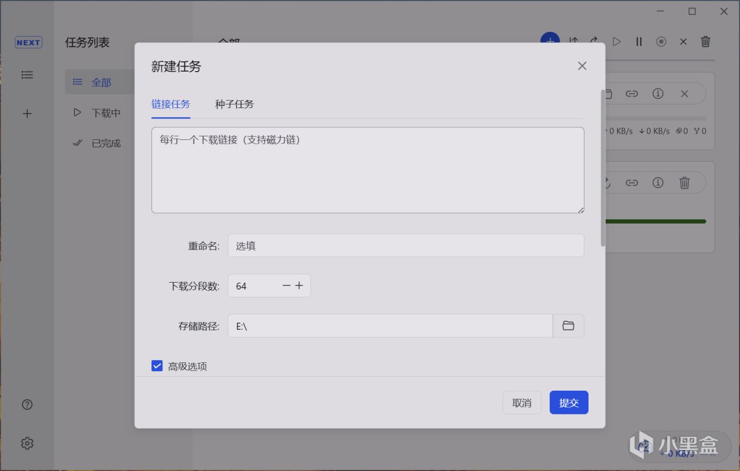Click the 存储路径 field showing E:\
The image size is (740, 471).
point(390,326)
